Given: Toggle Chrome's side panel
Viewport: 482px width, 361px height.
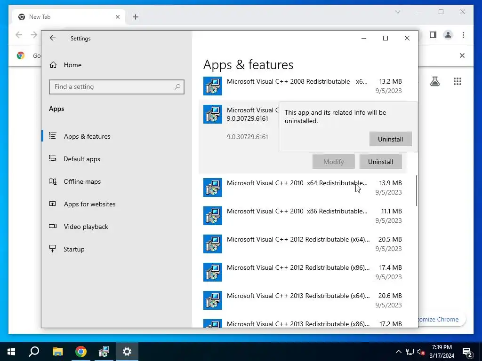Looking at the screenshot, I should 433,35.
